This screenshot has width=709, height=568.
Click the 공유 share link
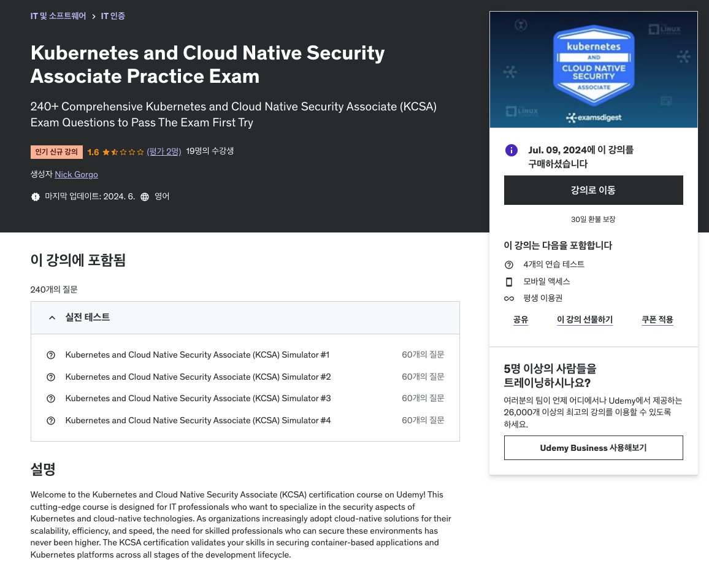(x=521, y=320)
